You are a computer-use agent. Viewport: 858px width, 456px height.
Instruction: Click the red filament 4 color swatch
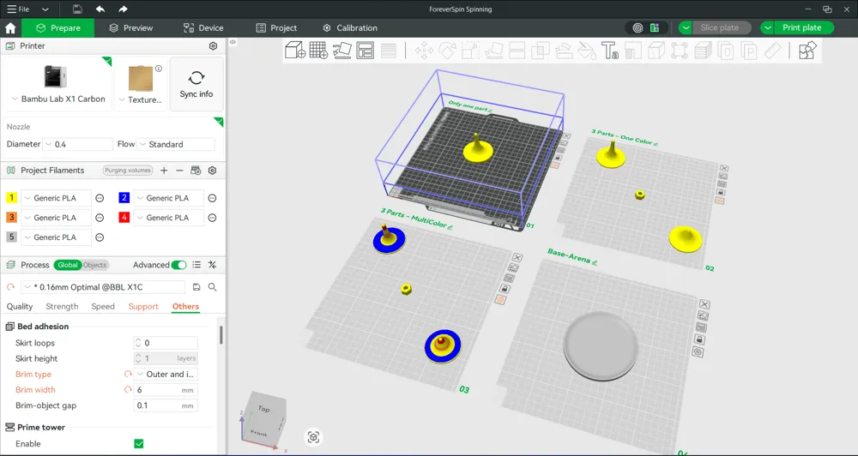[124, 218]
